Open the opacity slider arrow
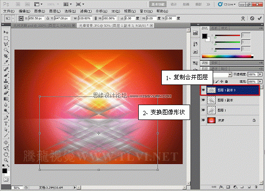This screenshot has height=191, width=265. [x=260, y=74]
